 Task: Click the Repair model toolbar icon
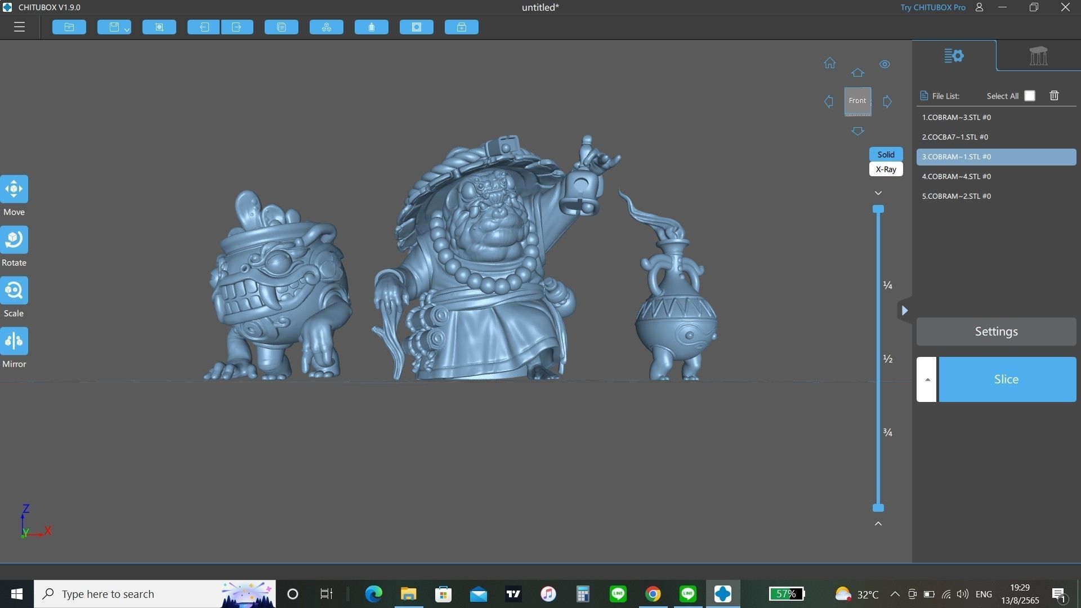click(x=462, y=27)
